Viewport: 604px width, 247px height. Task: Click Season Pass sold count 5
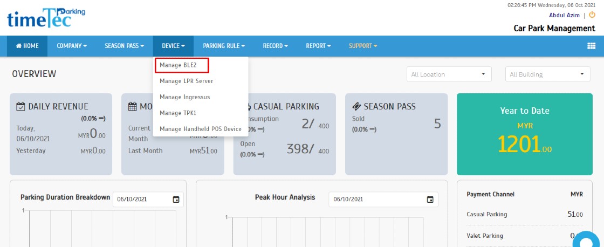(437, 123)
